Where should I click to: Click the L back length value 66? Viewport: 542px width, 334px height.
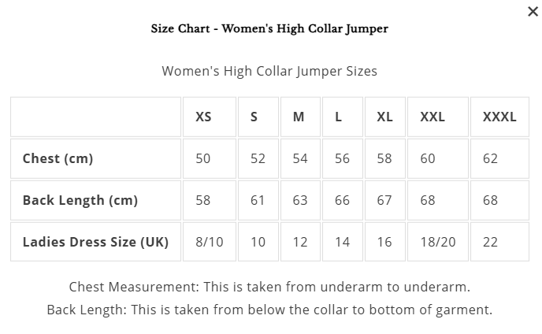click(343, 200)
